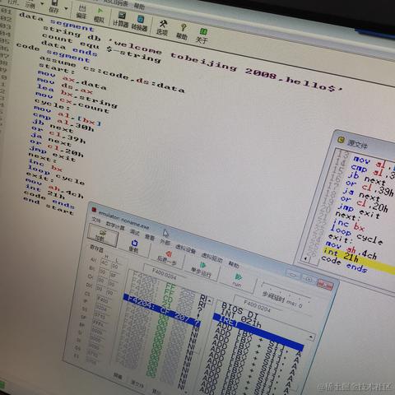The width and height of the screenshot is (395, 395).
Task: Open 调试 debug menu in emulator
Action: [x=134, y=232]
